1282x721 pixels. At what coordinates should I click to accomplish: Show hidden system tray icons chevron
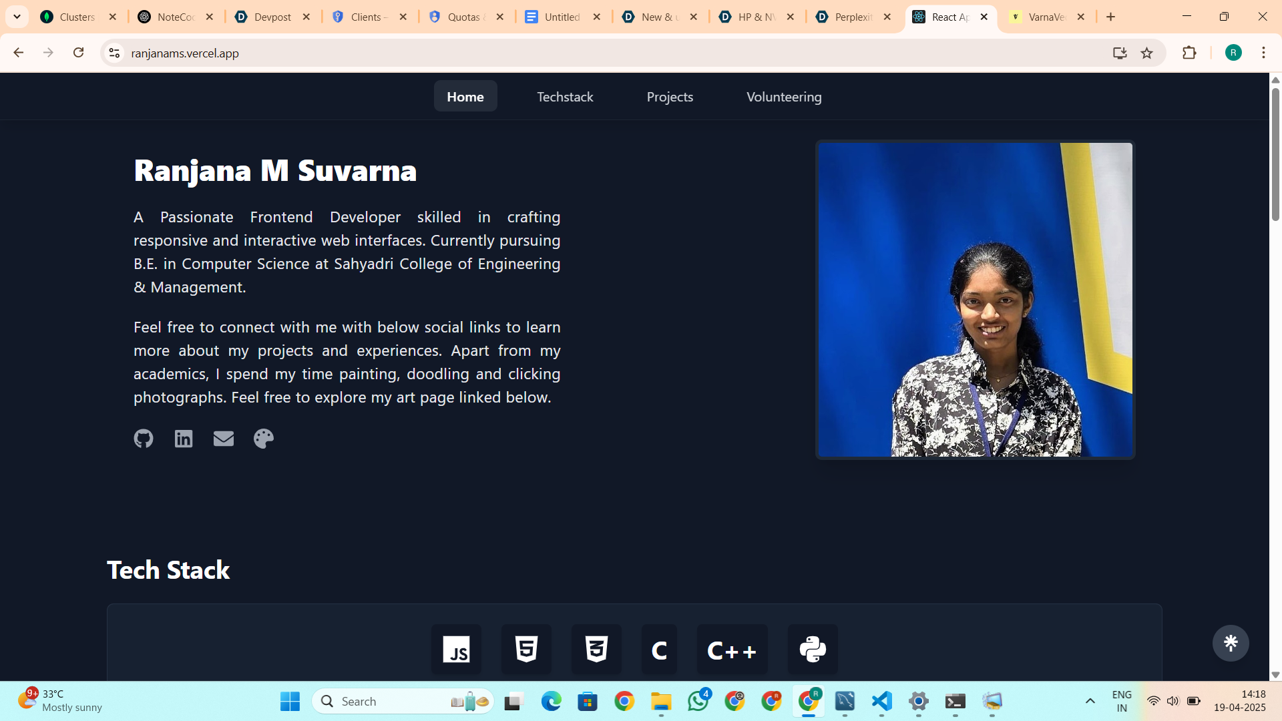(1090, 701)
